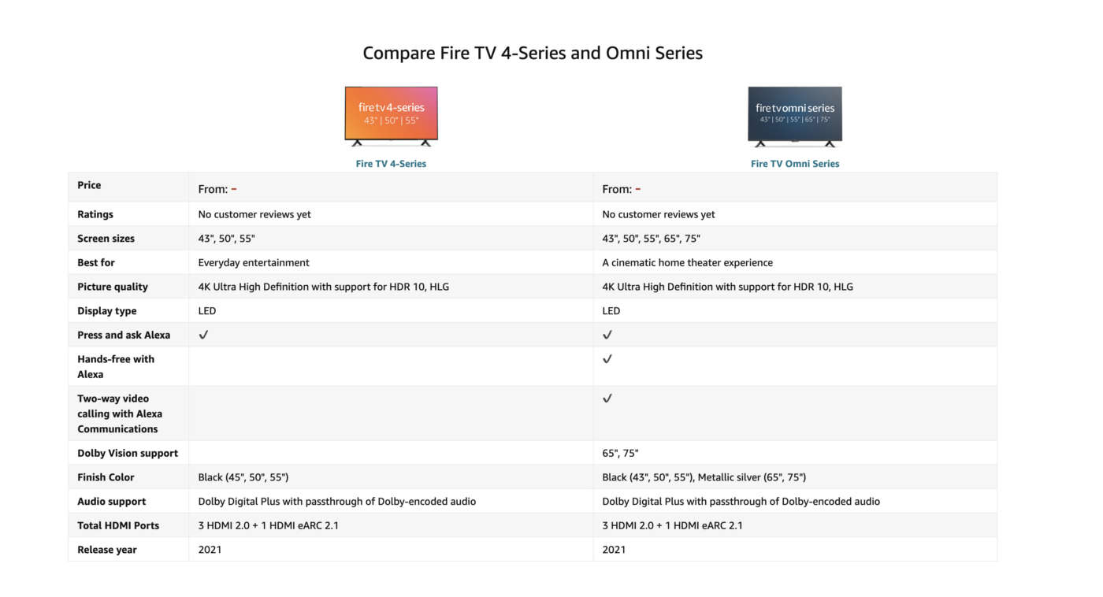This screenshot has height=597, width=1103.
Task: Click the red price dash under 4-Series
Action: tap(234, 189)
